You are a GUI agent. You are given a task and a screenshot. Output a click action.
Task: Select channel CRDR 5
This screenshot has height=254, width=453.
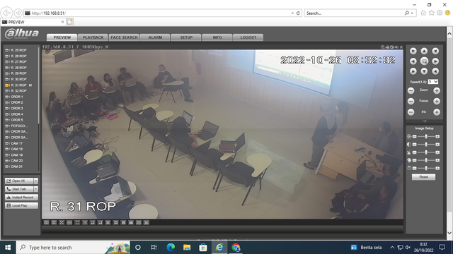point(17,120)
